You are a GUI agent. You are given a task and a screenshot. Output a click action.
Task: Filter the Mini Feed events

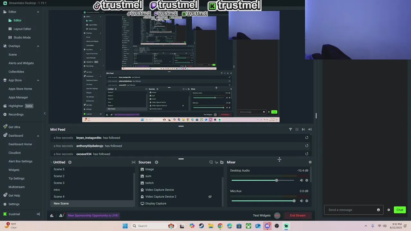pos(291,130)
